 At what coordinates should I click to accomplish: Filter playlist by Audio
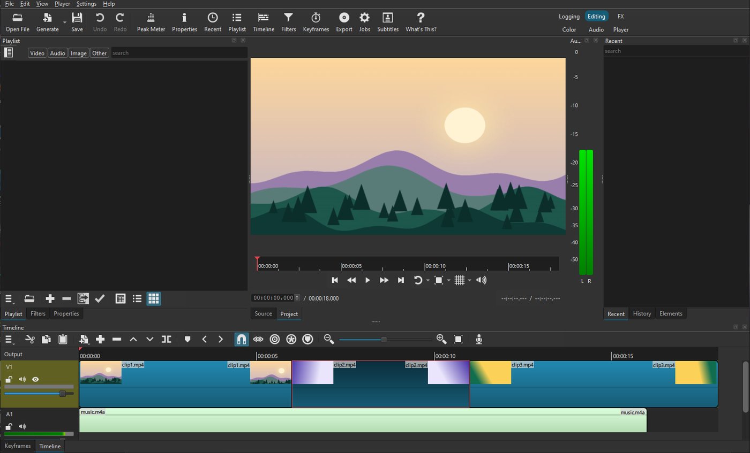tap(57, 53)
